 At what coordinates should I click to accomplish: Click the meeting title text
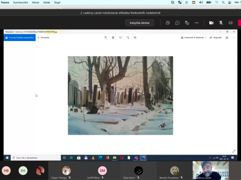click(120, 13)
